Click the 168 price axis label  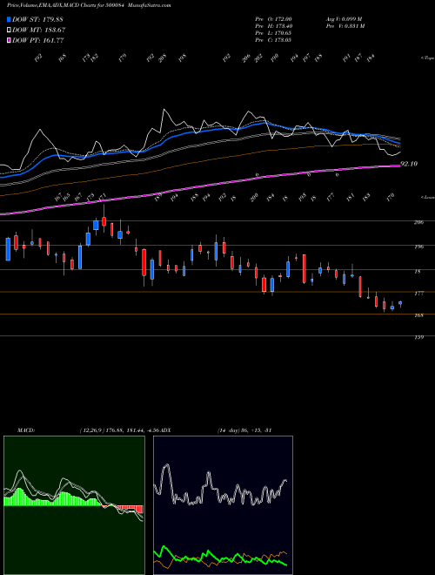point(420,315)
